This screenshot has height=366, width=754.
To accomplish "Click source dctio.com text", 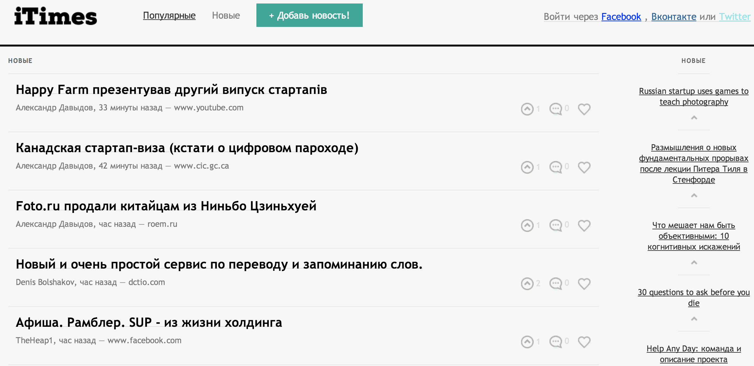I will coord(147,282).
